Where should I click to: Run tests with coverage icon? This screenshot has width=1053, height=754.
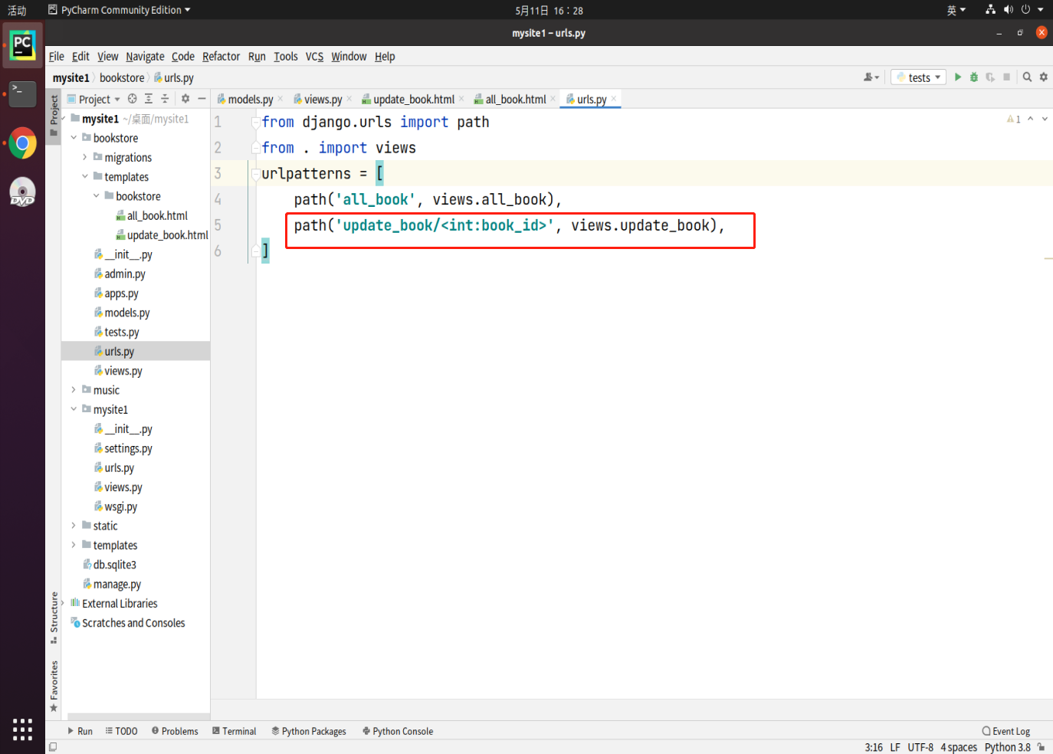coord(990,77)
